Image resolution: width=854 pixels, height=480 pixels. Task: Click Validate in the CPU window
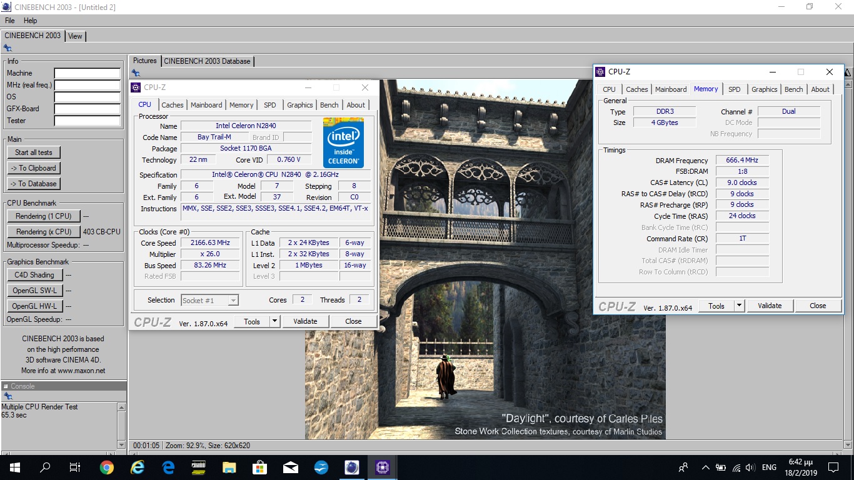305,321
